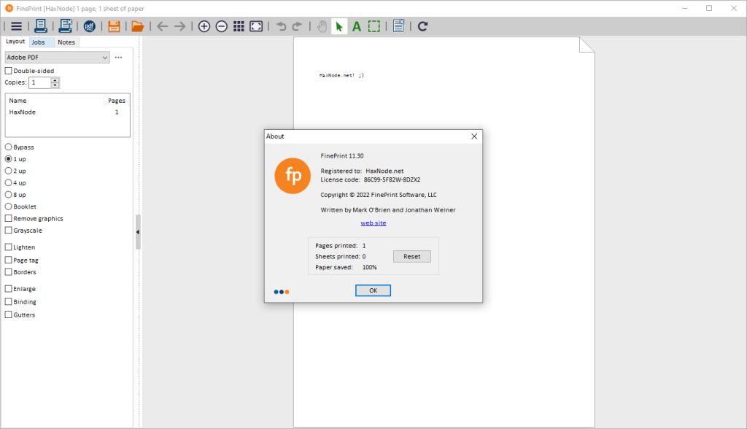Screen dimensions: 747x429
Task: Click the Redo arrow icon
Action: [x=297, y=27]
